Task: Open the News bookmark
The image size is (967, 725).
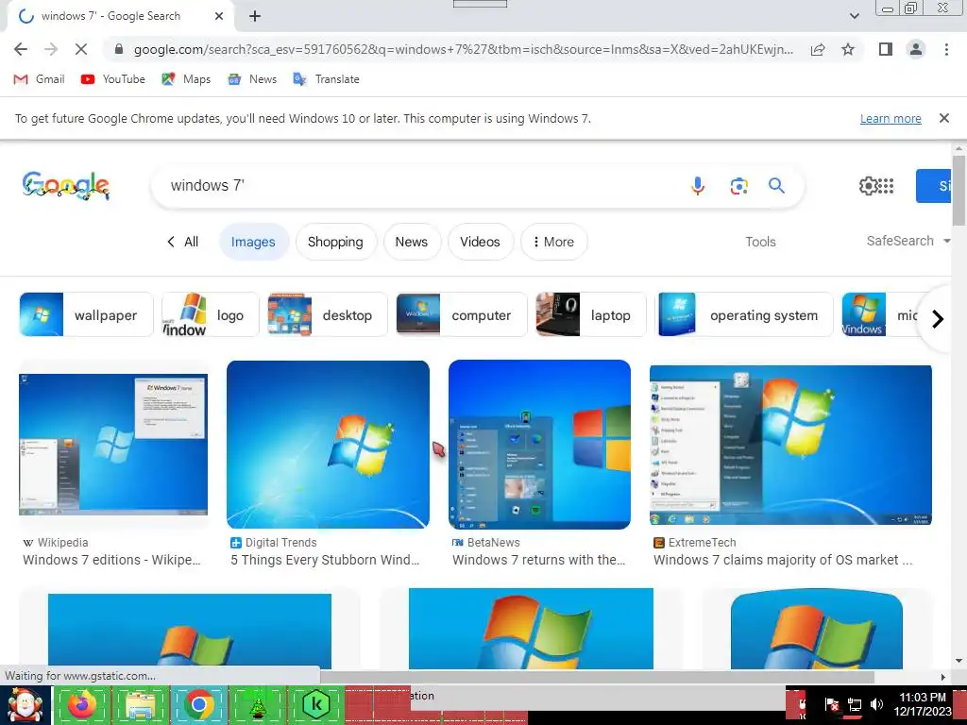Action: pyautogui.click(x=251, y=79)
